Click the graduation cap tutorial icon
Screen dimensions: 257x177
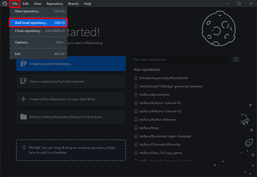coord(24,64)
